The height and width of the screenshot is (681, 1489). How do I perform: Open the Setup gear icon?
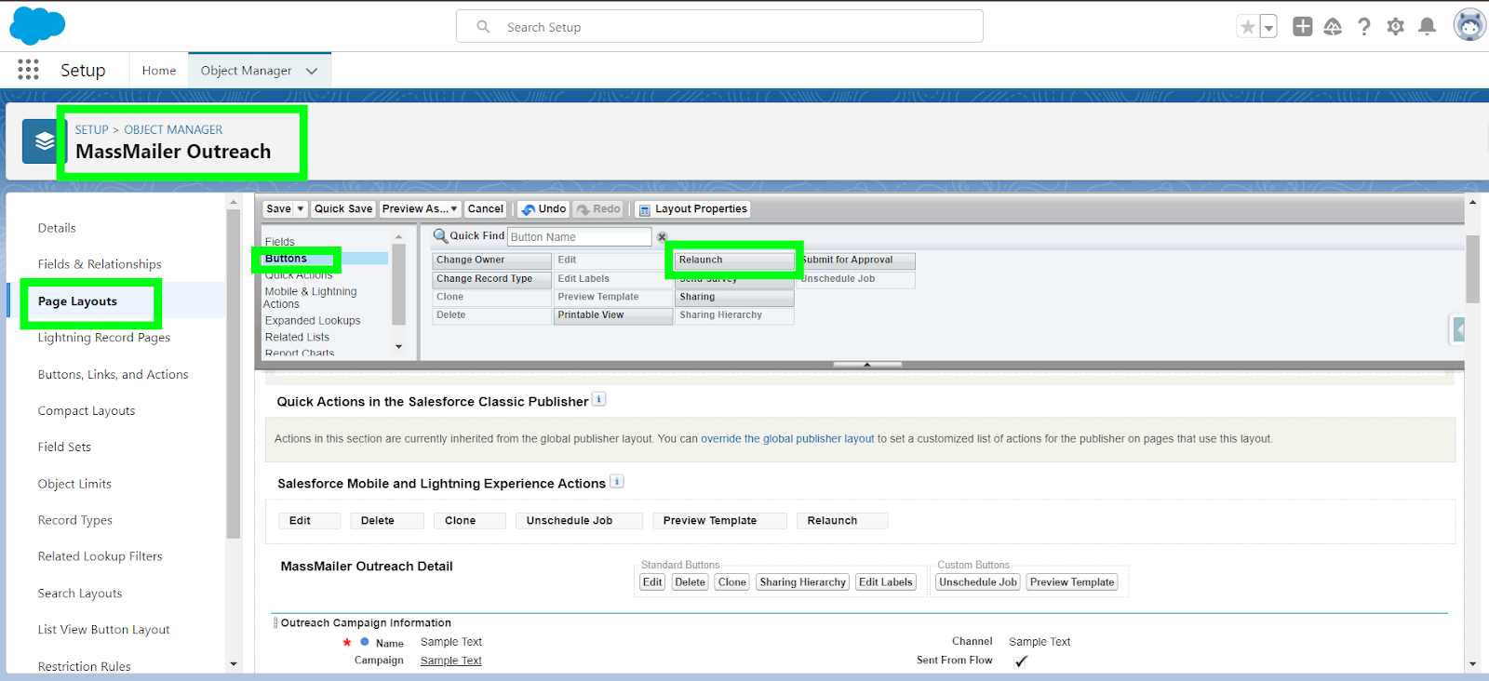pyautogui.click(x=1395, y=27)
